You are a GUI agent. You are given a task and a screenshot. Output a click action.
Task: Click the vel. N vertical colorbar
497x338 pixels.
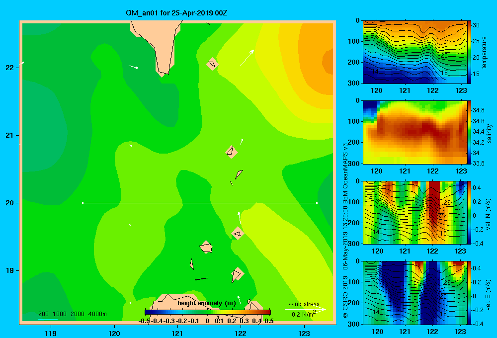(469, 212)
